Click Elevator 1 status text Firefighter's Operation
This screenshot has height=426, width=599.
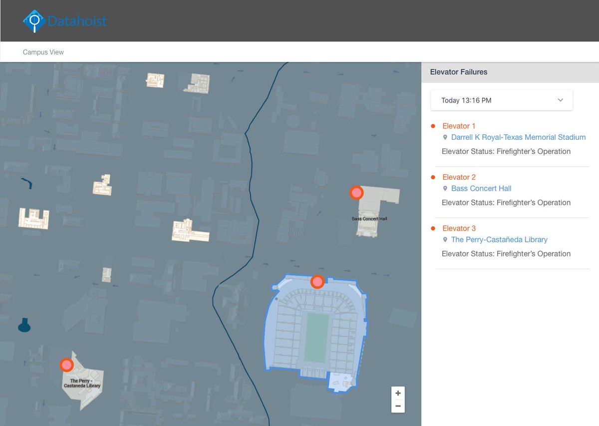coord(534,151)
